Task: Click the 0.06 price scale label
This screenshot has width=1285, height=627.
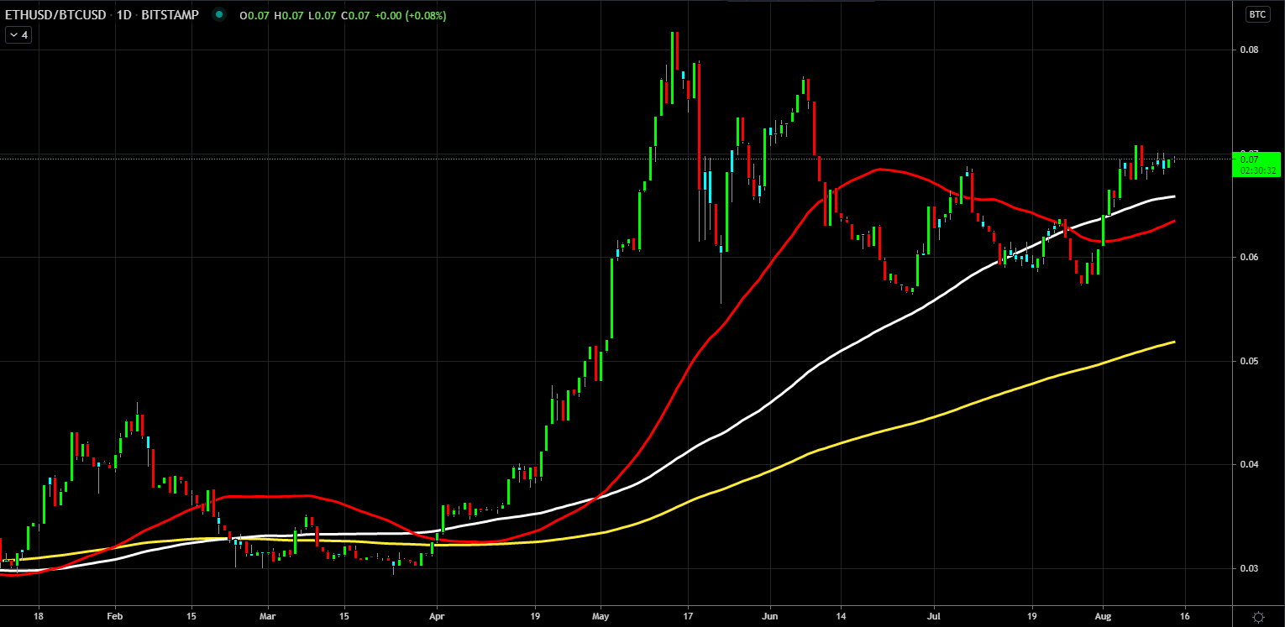Action: pyautogui.click(x=1249, y=257)
